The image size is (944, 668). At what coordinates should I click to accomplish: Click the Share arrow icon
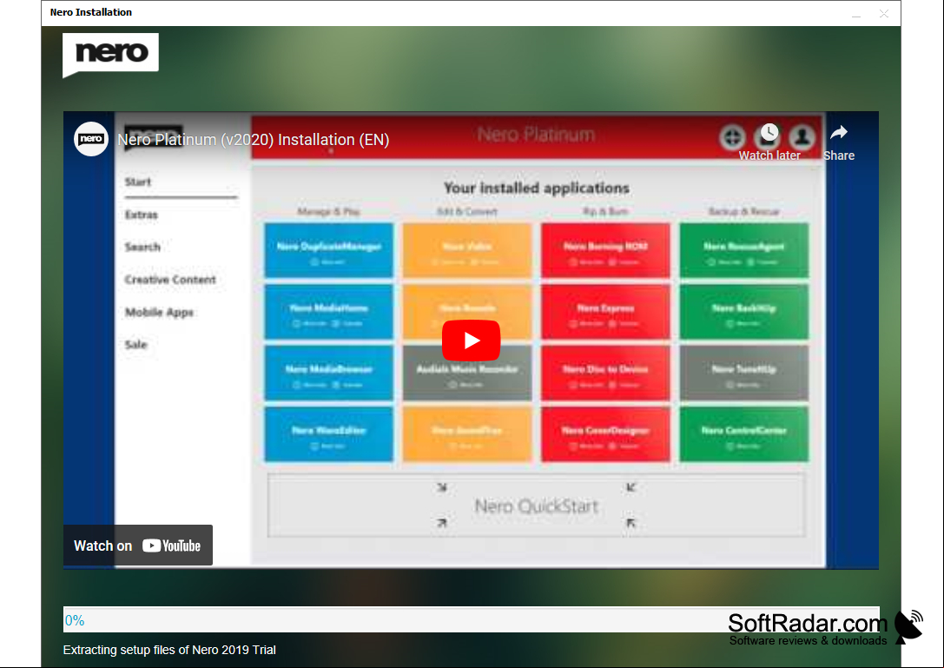(x=839, y=133)
